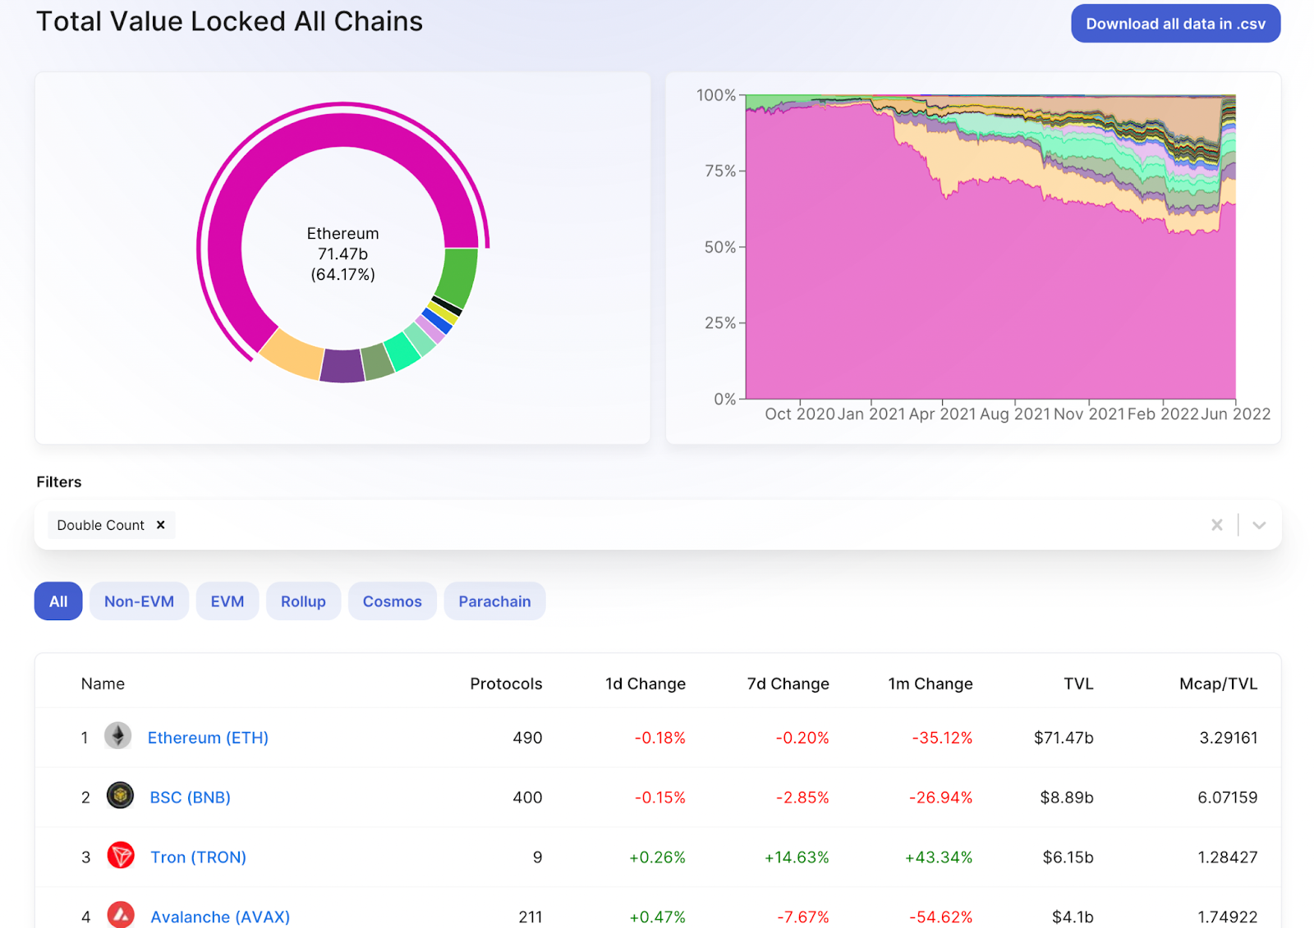This screenshot has height=928, width=1314.
Task: Open the BSC (BNB) chain link
Action: click(190, 798)
